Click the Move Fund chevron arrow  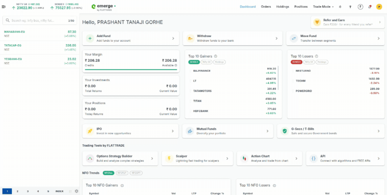(x=379, y=38)
